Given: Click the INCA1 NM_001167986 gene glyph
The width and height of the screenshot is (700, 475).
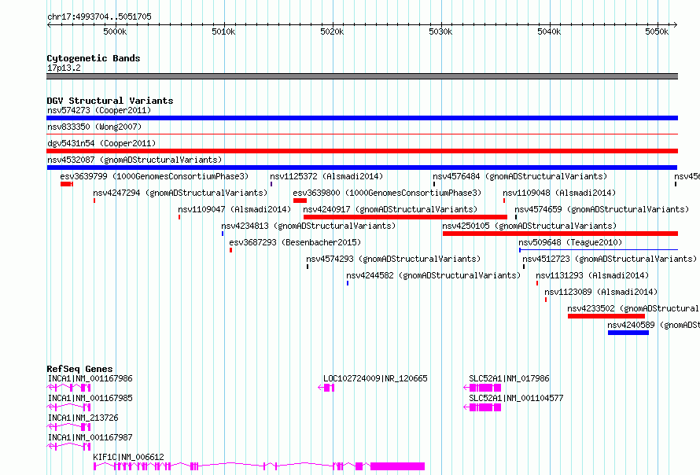Looking at the screenshot, I should click(68, 388).
